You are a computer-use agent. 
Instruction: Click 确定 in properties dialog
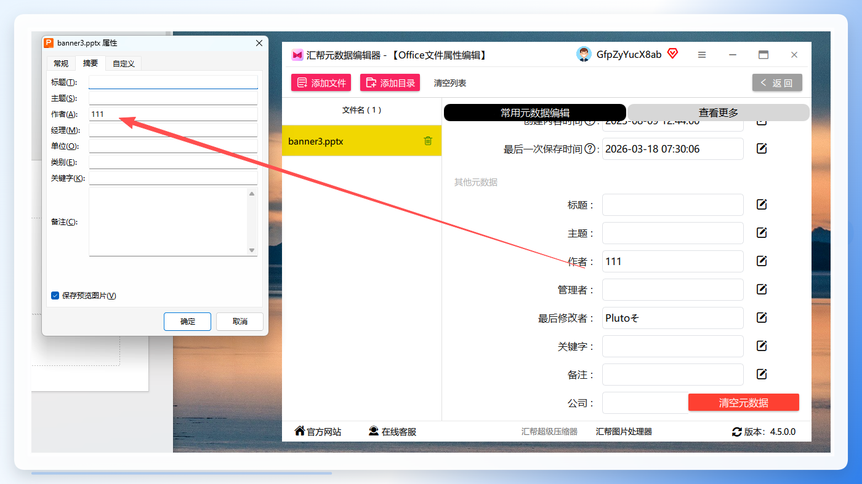[x=187, y=322]
